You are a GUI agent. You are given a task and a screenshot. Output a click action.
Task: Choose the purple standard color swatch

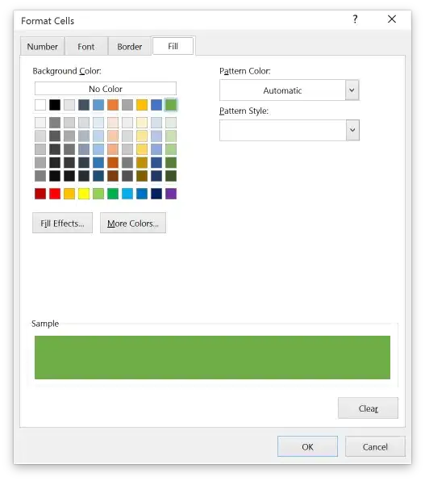tap(171, 194)
